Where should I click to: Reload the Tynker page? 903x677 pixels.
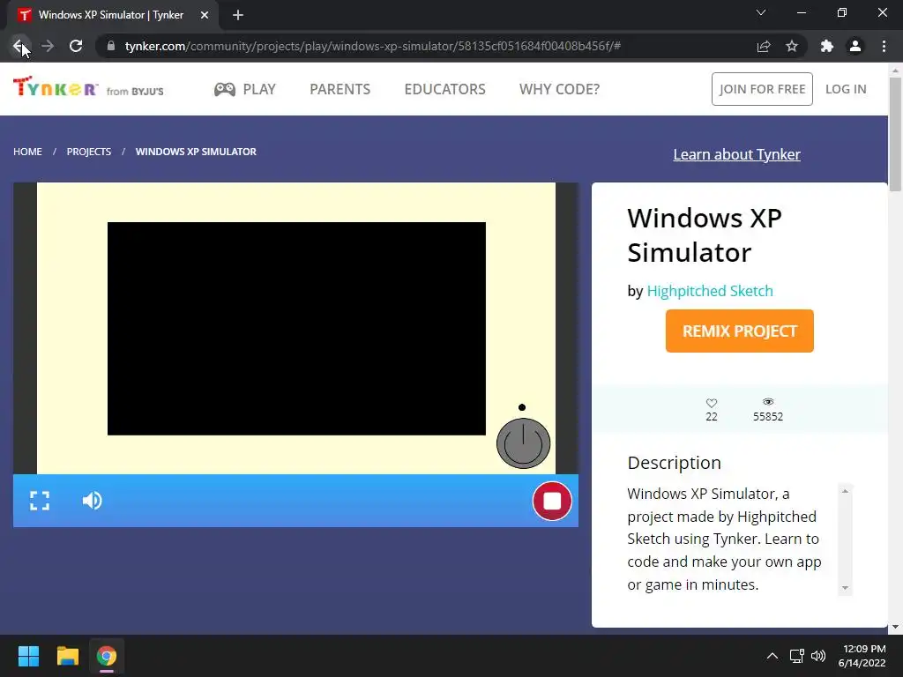click(x=76, y=46)
